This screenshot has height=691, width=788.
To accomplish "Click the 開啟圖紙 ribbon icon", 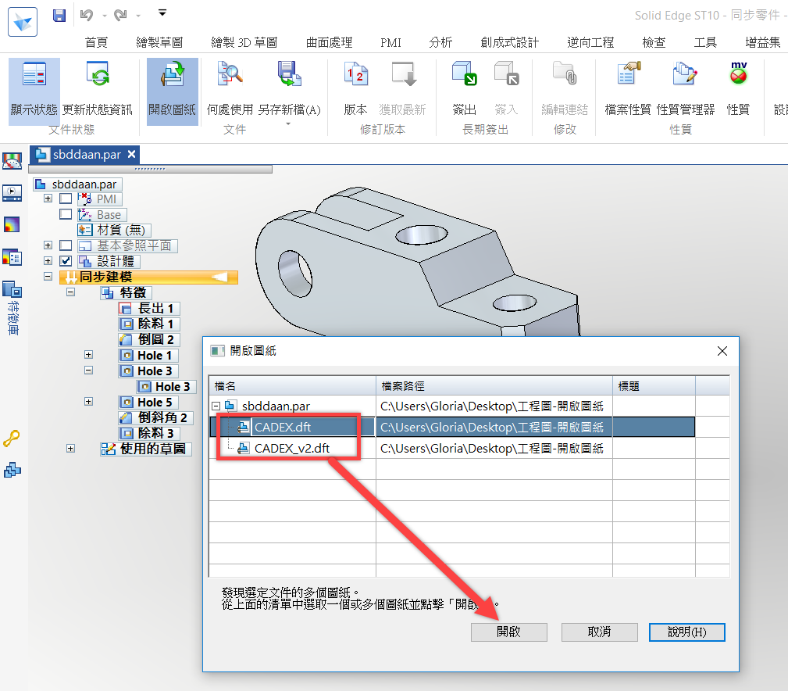I will coord(173,74).
